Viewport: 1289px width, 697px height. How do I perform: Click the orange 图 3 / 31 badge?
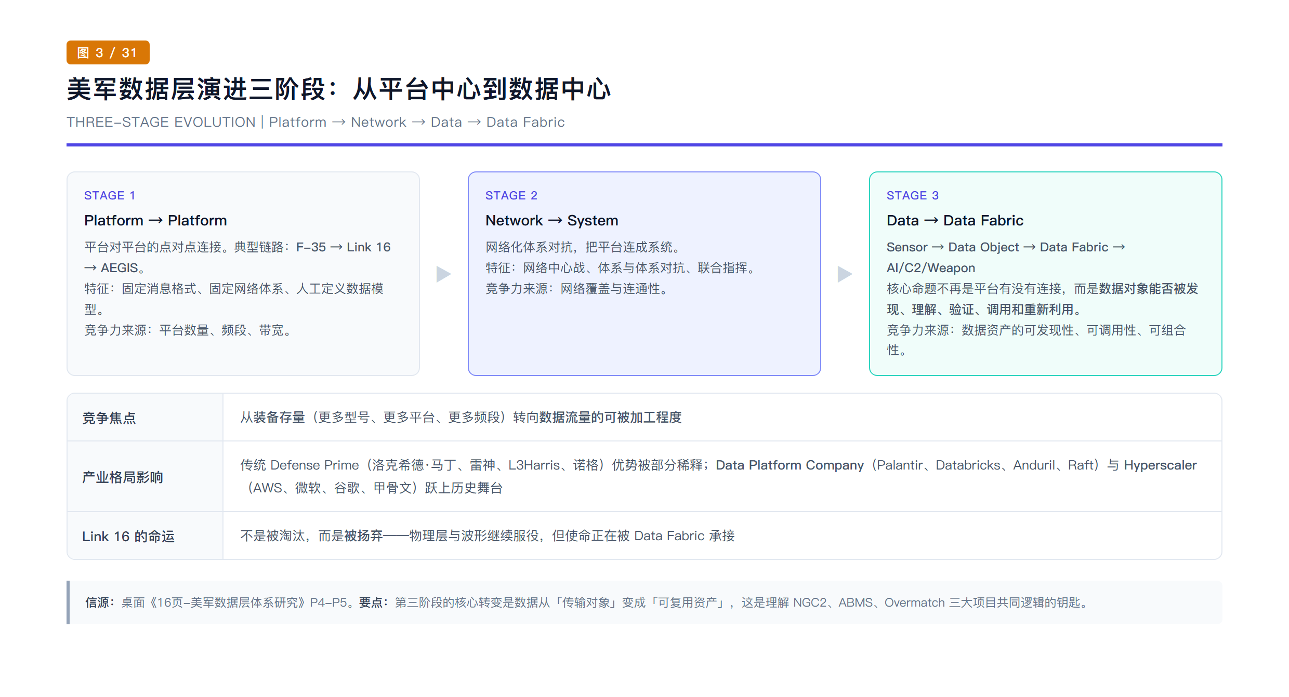coord(108,52)
